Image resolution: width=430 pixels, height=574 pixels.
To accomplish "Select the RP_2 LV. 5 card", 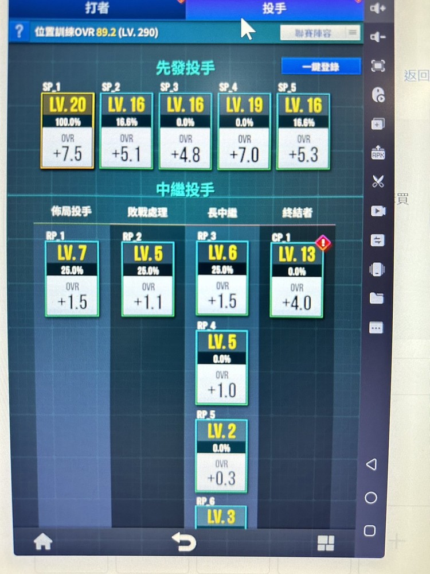I will pos(148,278).
